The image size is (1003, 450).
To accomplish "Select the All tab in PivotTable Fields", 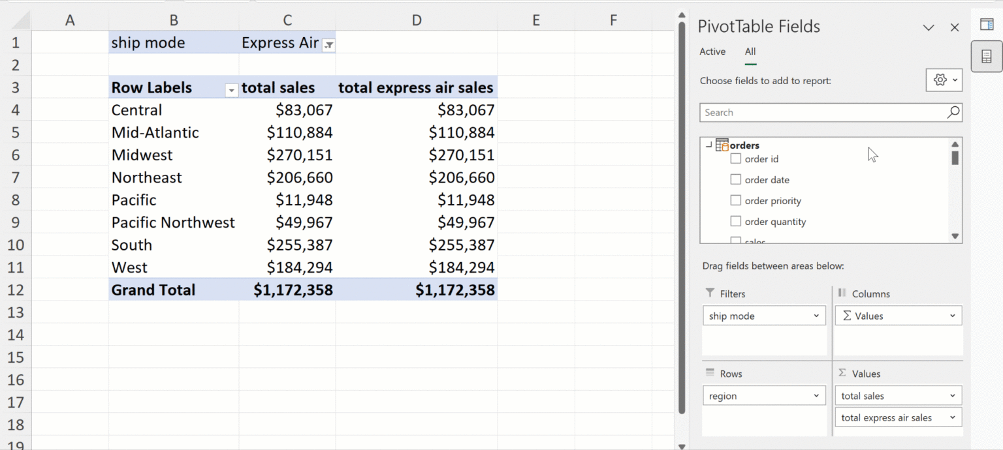I will pos(750,52).
